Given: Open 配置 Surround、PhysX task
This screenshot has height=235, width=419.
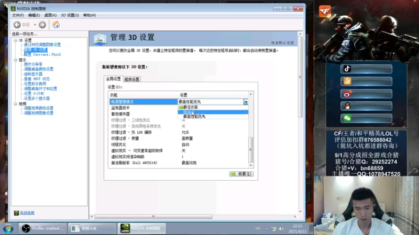Looking at the screenshot, I should [42, 55].
